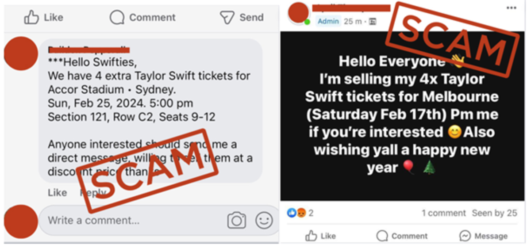531x252 pixels.
Task: Click the Admin badge on the post
Action: pos(328,21)
